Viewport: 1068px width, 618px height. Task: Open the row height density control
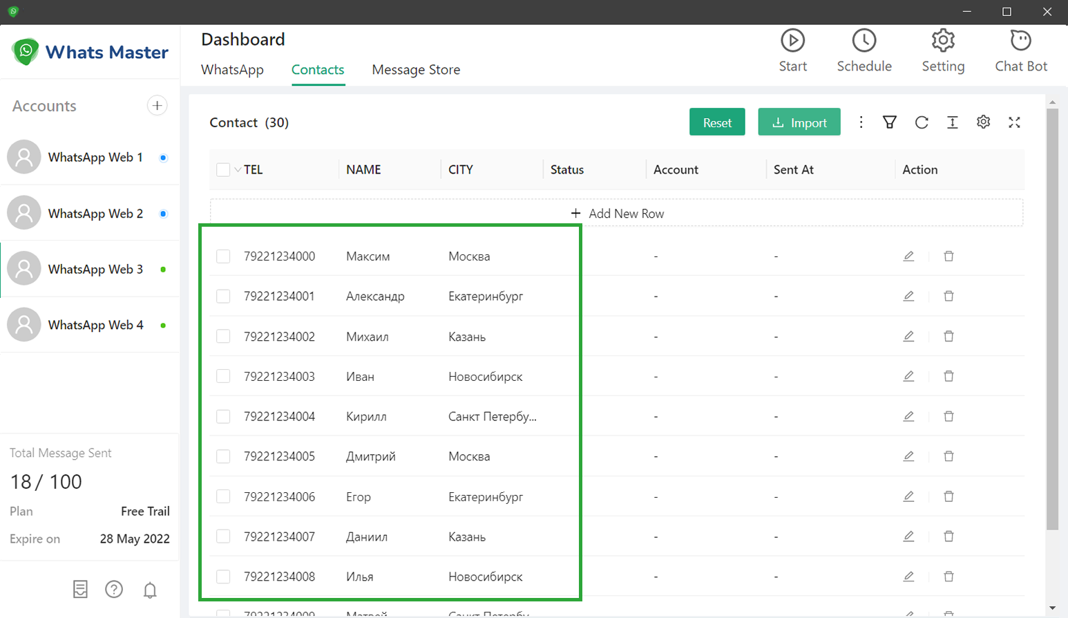click(952, 122)
